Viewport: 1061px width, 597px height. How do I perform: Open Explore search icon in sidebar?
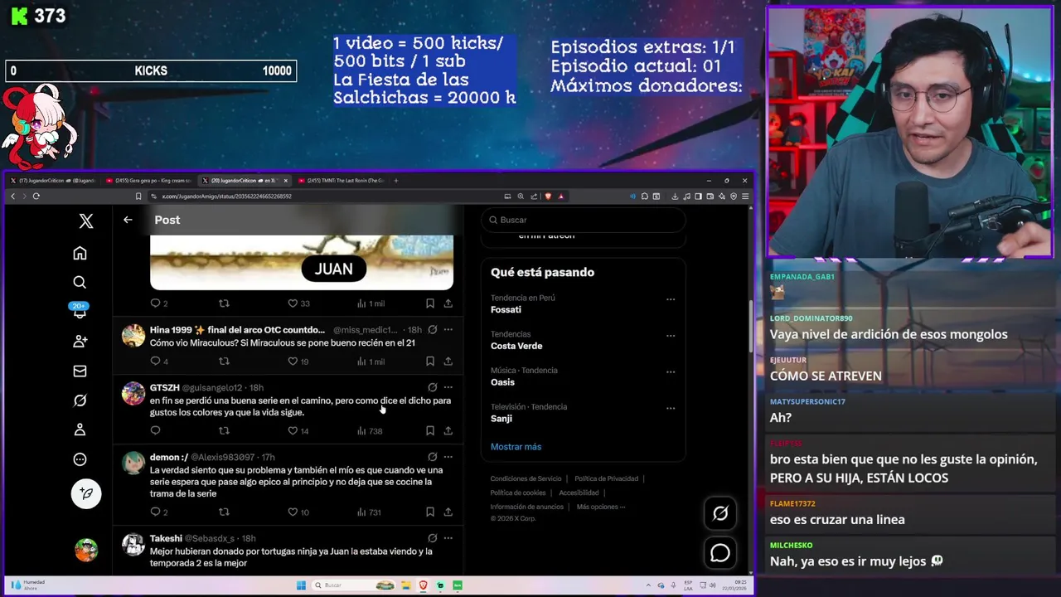click(80, 282)
